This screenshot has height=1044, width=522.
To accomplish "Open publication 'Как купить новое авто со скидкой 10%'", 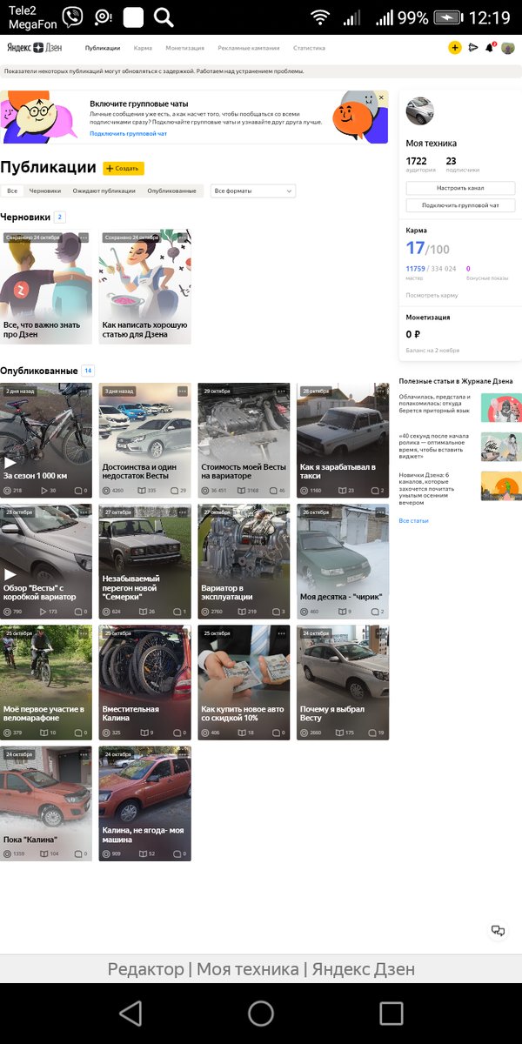I will pyautogui.click(x=244, y=682).
